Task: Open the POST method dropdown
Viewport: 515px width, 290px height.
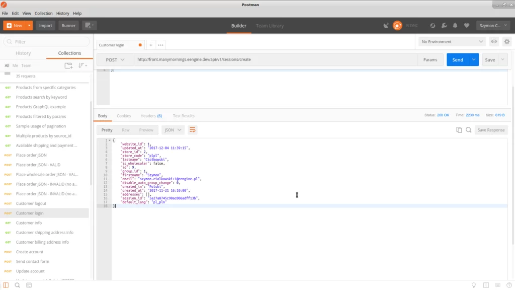Action: (x=115, y=60)
